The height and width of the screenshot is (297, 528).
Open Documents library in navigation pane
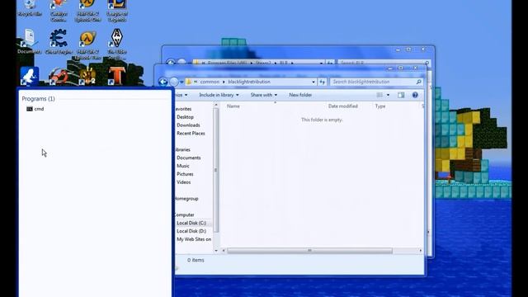point(189,158)
